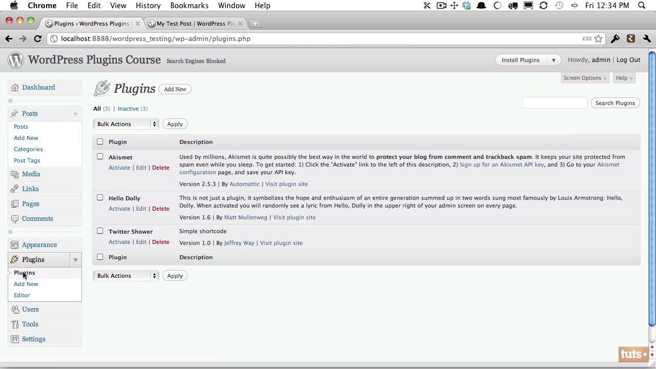This screenshot has width=656, height=369.
Task: Click the browser address bar
Action: [x=318, y=38]
